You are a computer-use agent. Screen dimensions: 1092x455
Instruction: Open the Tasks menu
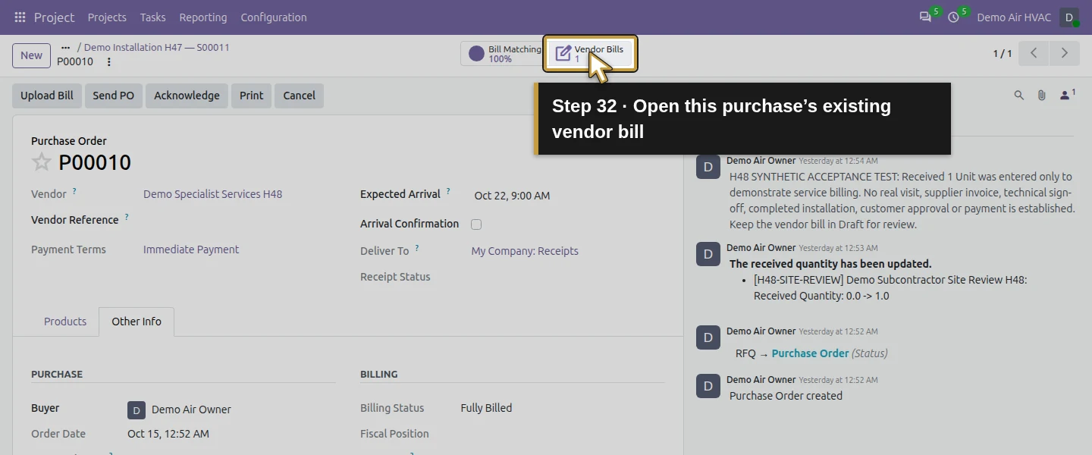coord(152,17)
